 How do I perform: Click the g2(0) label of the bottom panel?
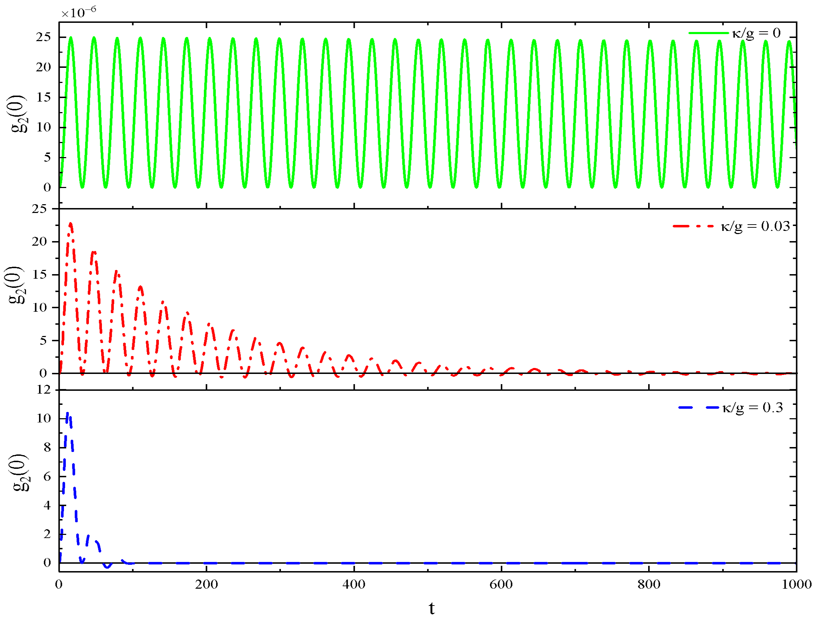(x=19, y=473)
